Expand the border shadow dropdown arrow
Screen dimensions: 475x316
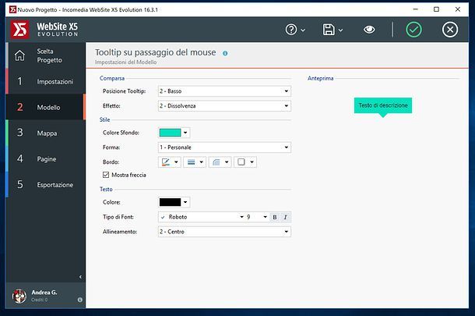(252, 162)
